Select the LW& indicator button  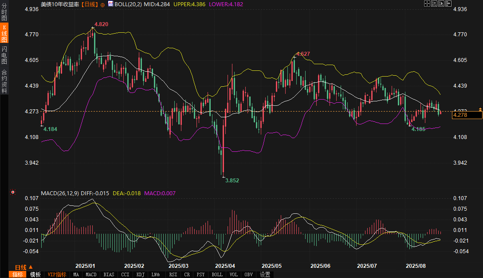(156, 274)
